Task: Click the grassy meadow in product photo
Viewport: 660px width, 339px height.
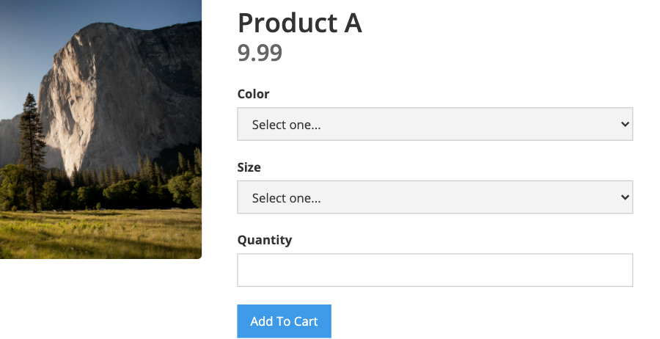Action: [x=100, y=234]
